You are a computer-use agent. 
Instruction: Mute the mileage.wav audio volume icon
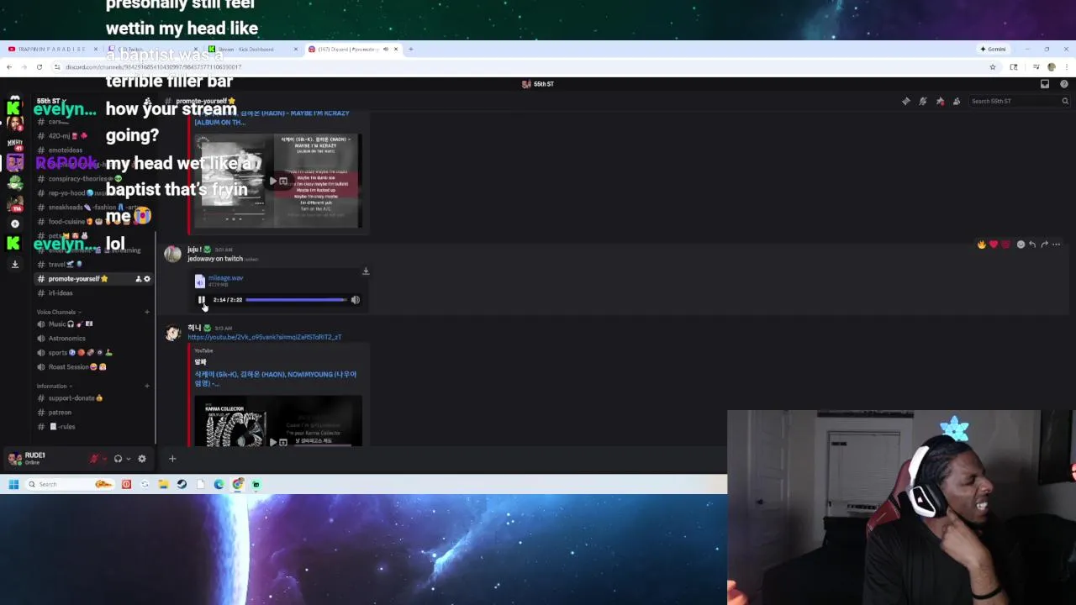355,300
